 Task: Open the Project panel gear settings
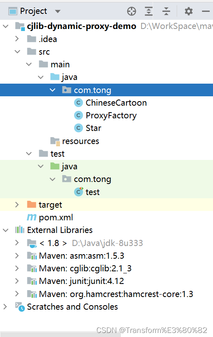coord(189,11)
